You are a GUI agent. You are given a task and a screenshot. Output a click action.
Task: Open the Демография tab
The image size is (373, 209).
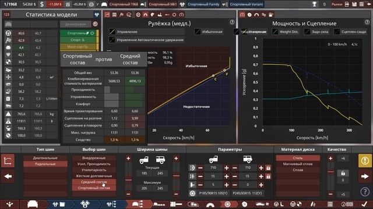tap(75, 24)
